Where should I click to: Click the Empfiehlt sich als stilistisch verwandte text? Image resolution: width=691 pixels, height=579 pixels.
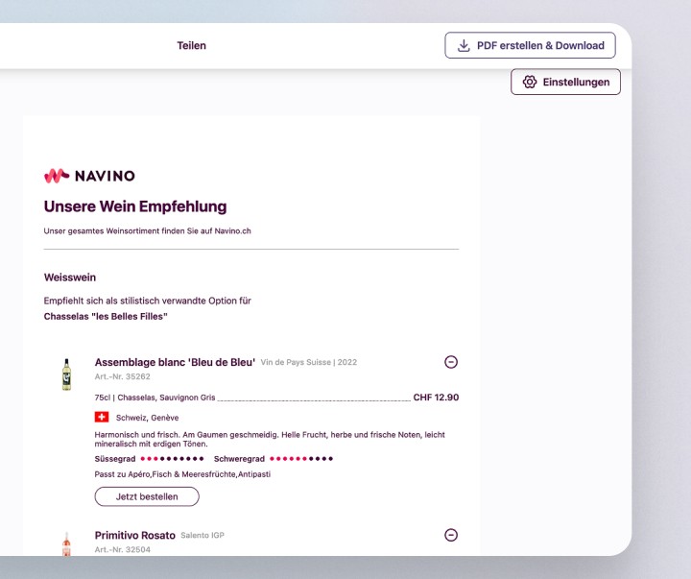click(x=147, y=301)
